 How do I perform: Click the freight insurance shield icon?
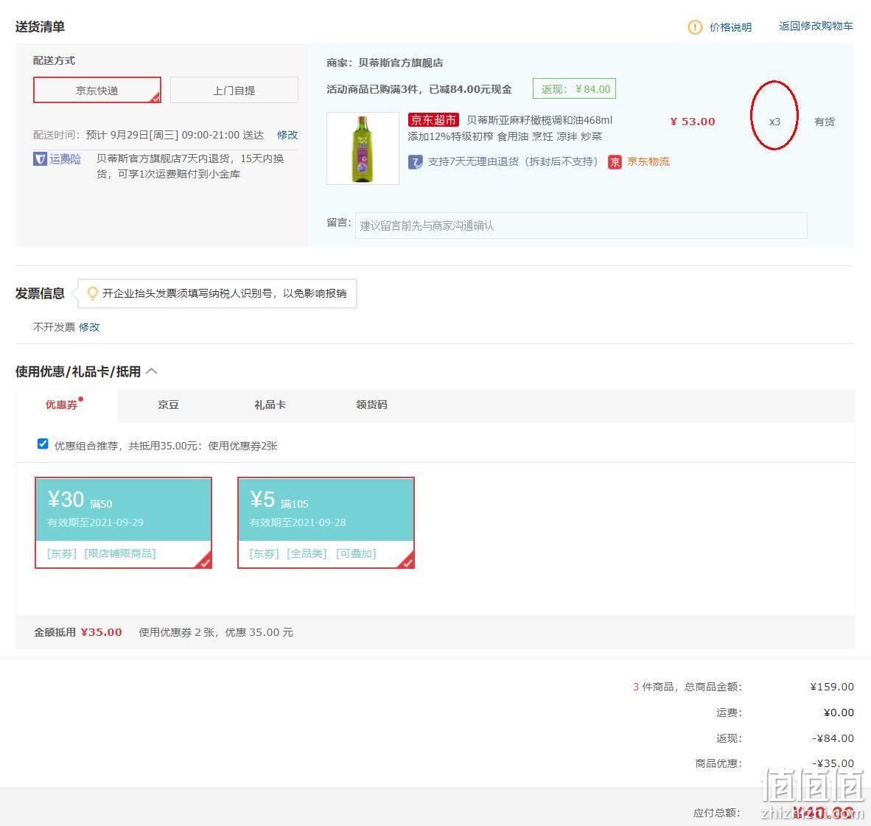(x=40, y=159)
